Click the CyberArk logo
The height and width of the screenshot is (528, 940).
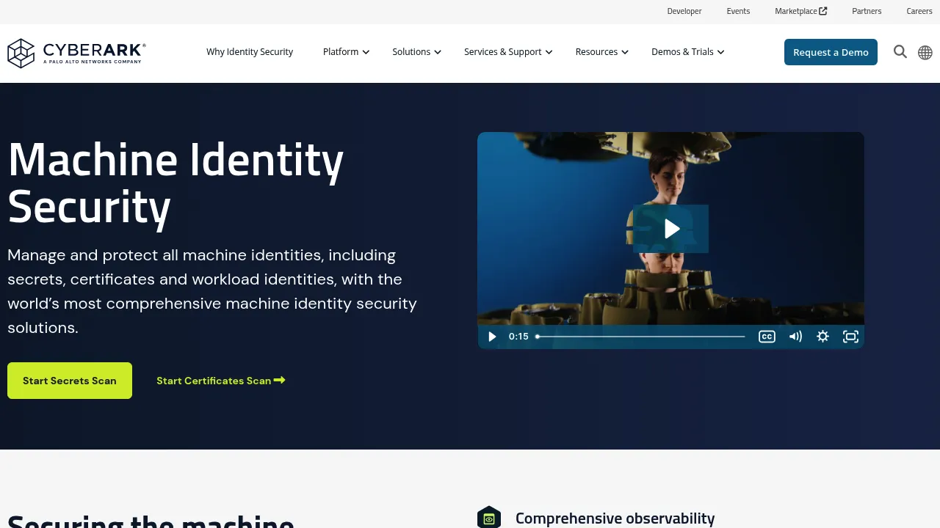pos(76,53)
